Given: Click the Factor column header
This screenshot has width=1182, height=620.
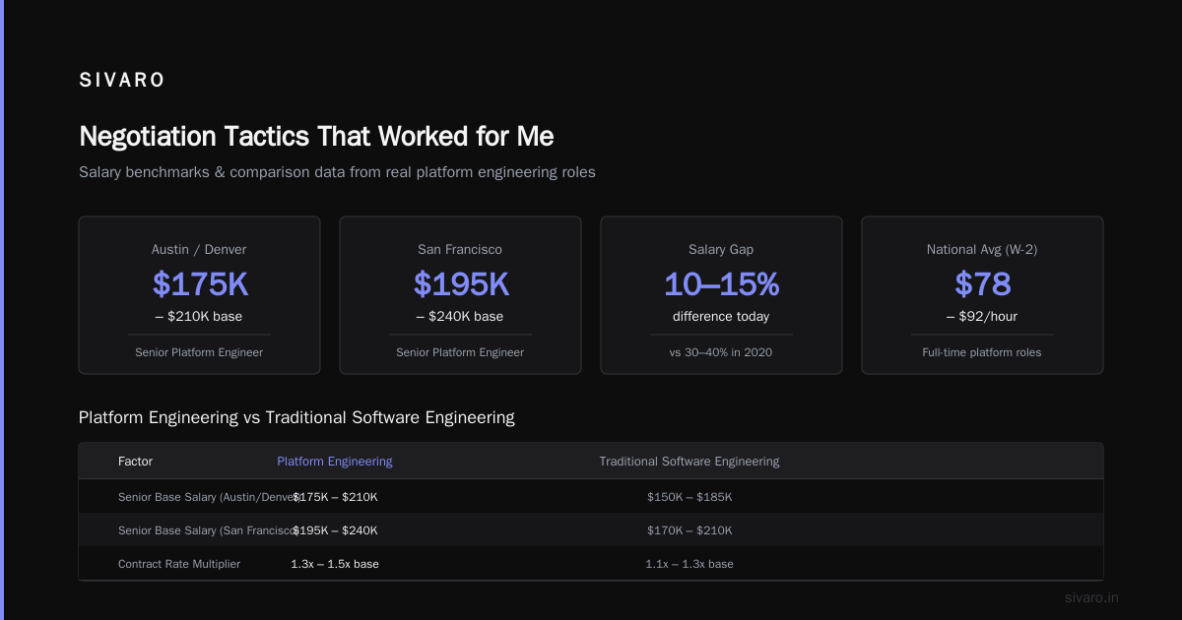Looking at the screenshot, I should 135,462.
